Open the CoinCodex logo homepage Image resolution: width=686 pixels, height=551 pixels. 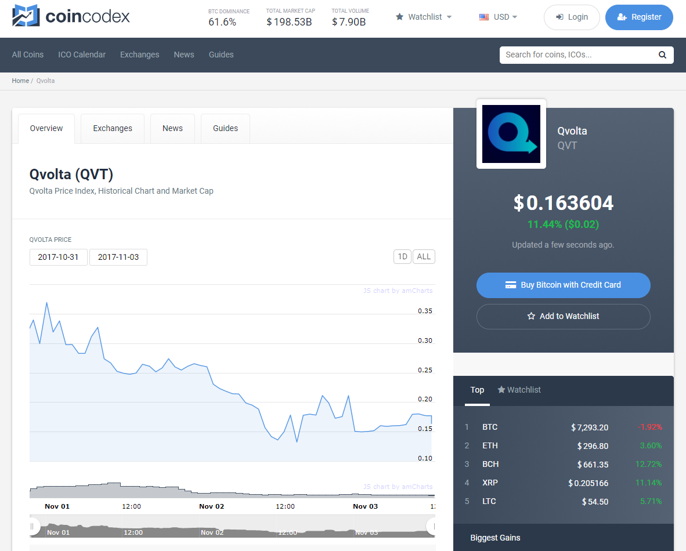pyautogui.click(x=71, y=16)
